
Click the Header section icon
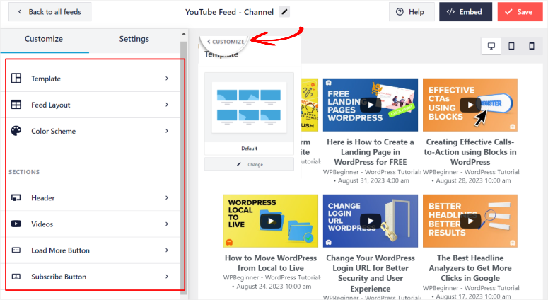pos(16,197)
